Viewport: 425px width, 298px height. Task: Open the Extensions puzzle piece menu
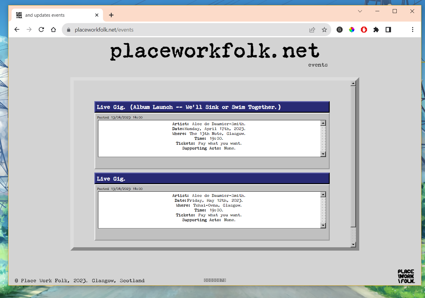click(x=376, y=29)
